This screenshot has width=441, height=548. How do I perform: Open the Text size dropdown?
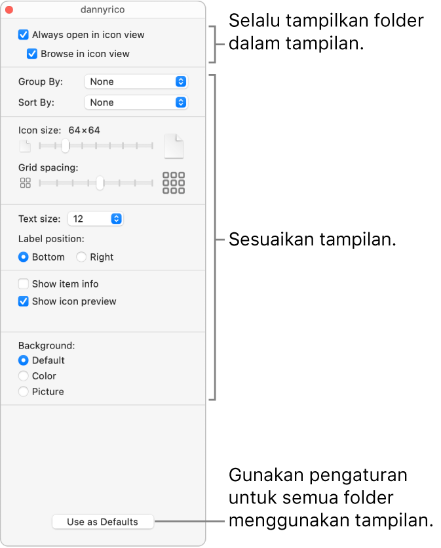[95, 219]
